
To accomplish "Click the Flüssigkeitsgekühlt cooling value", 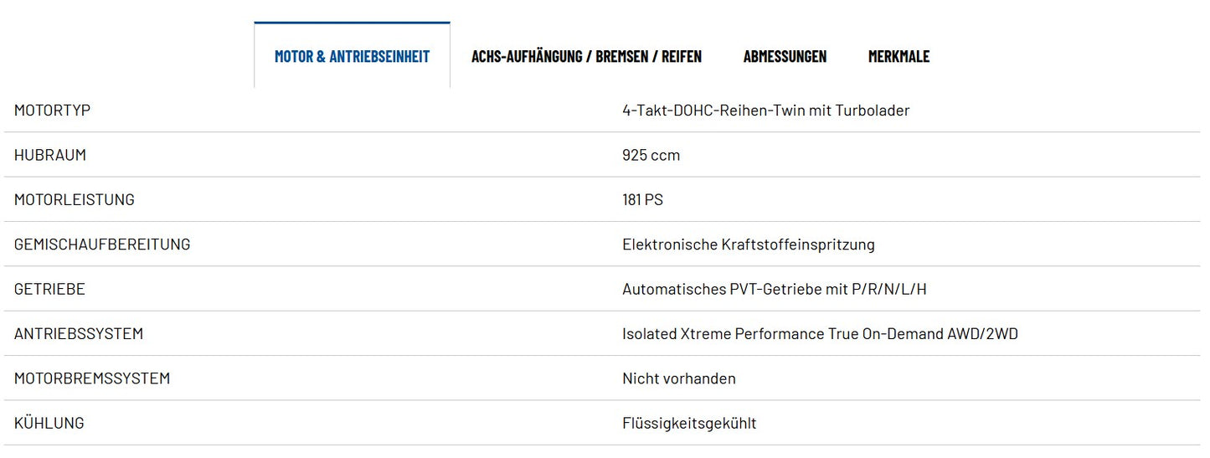I will tap(688, 423).
